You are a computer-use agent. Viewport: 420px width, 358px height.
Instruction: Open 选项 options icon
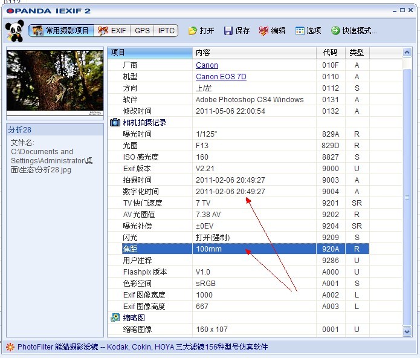coord(300,31)
